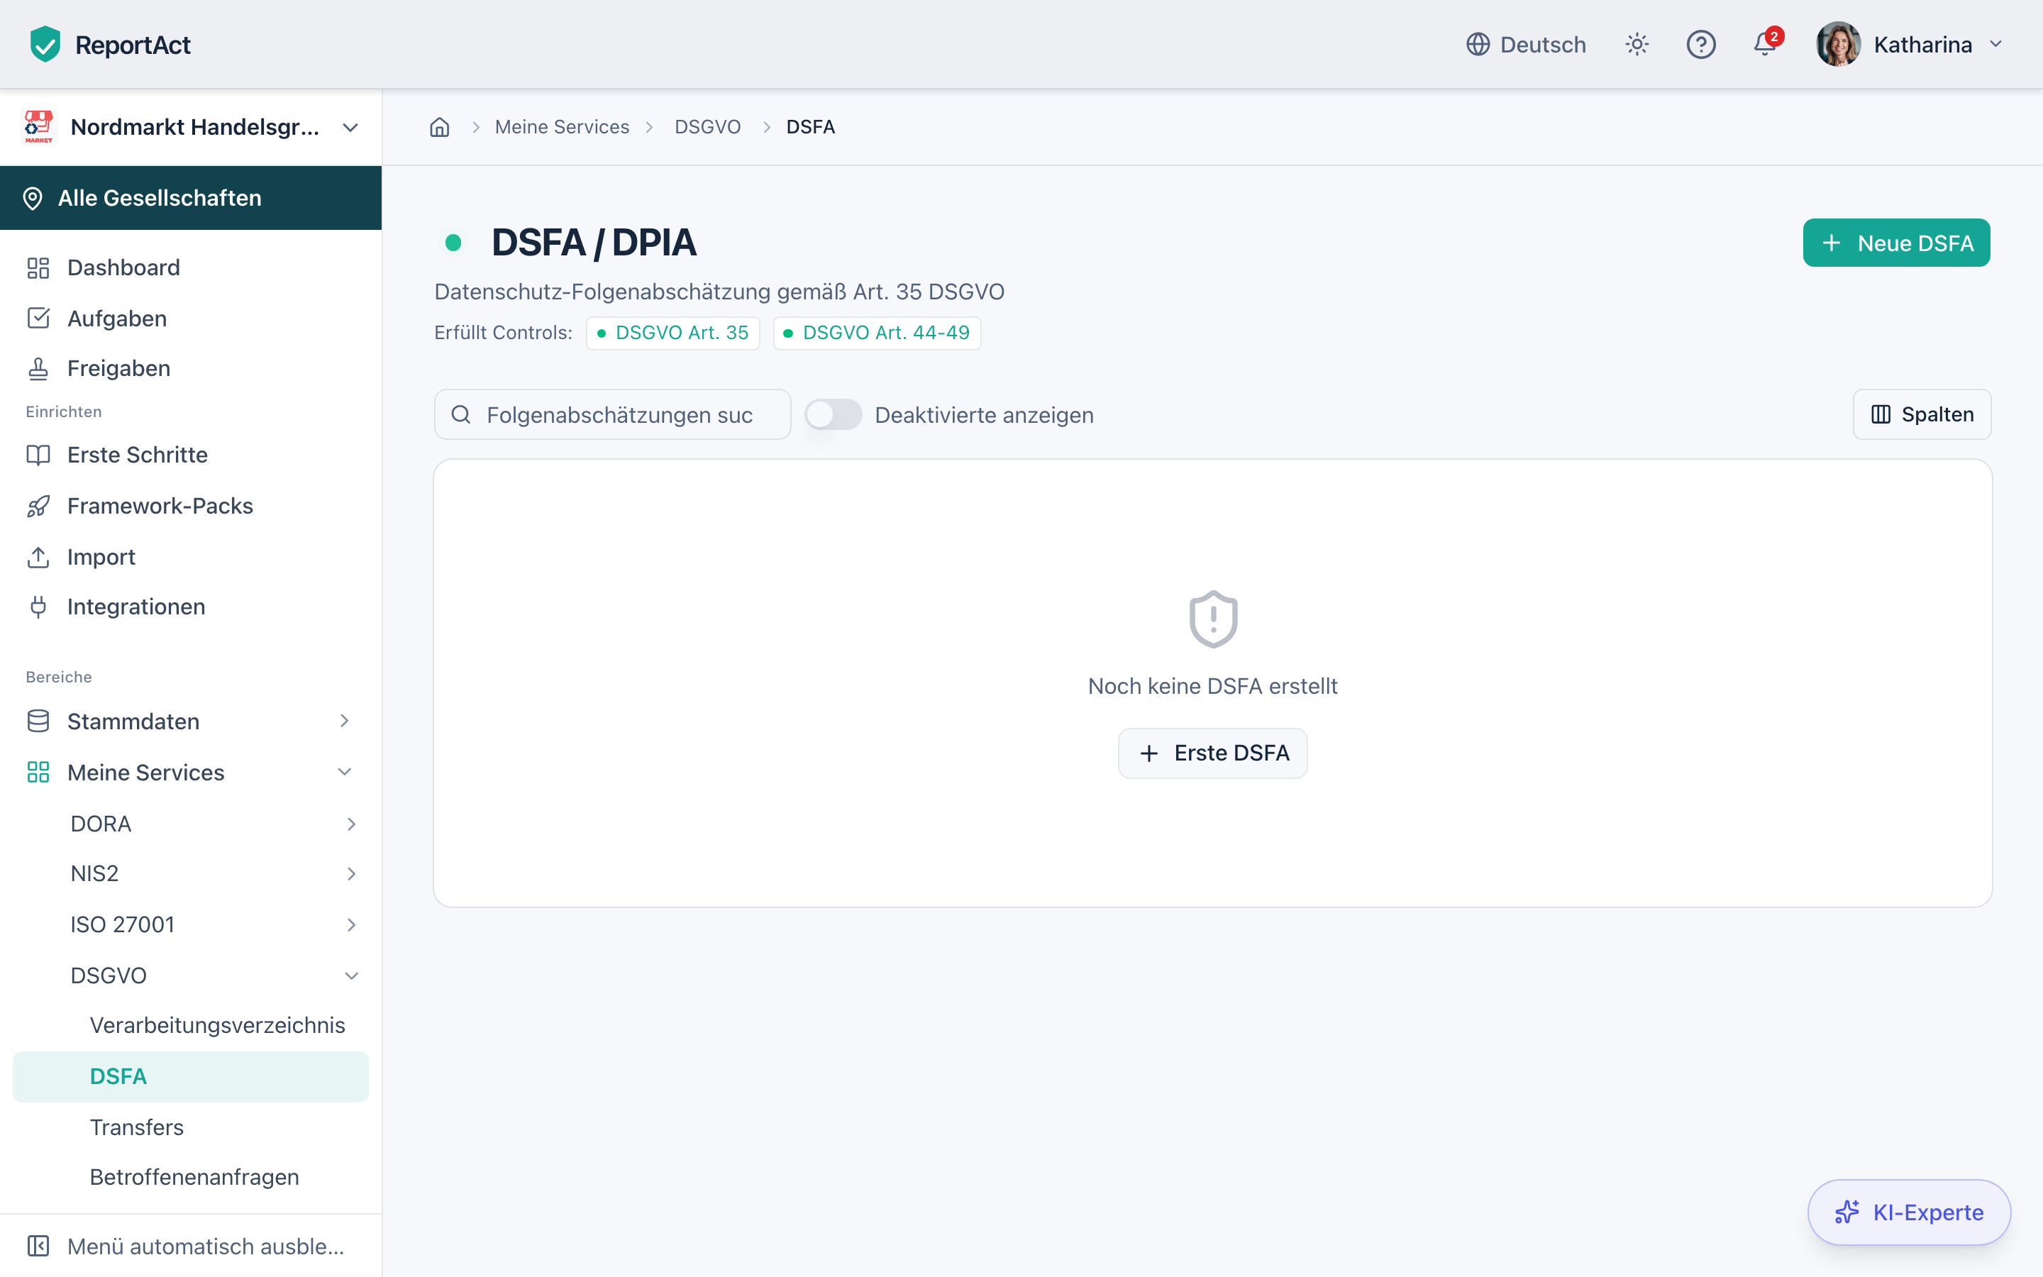Screen dimensions: 2043x1277
Task: Collapse the DSGVO submenu chevron
Action: (x=351, y=975)
